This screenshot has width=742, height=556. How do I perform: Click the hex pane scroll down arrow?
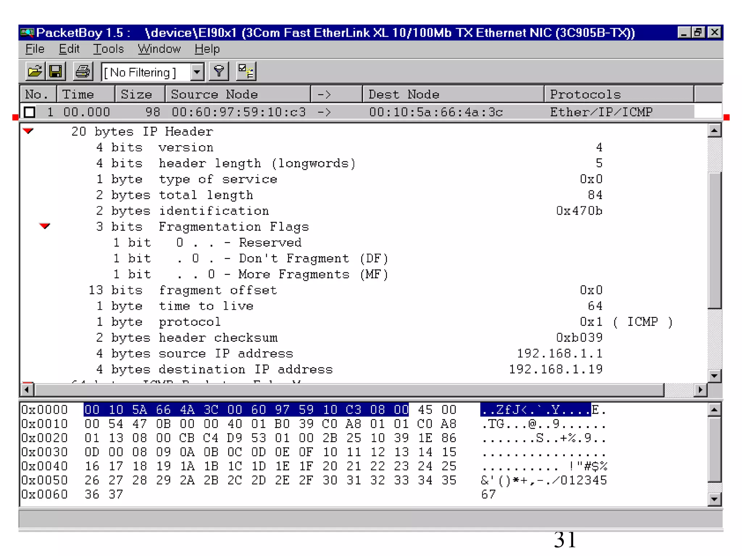[x=714, y=500]
